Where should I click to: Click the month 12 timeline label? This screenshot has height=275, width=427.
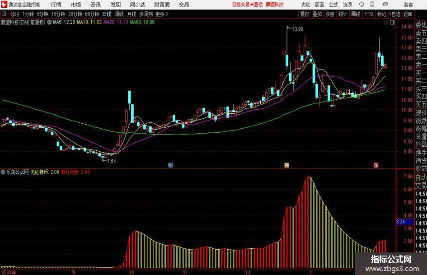click(248, 272)
